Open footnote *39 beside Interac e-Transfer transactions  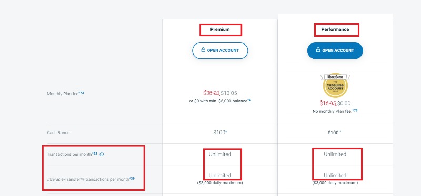[x=132, y=178]
